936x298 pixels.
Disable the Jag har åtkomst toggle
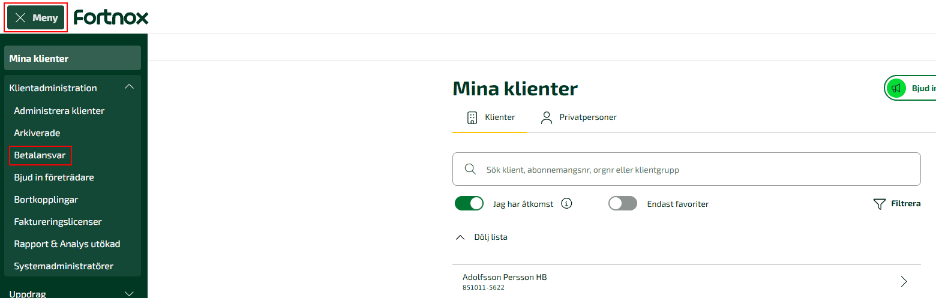click(469, 203)
